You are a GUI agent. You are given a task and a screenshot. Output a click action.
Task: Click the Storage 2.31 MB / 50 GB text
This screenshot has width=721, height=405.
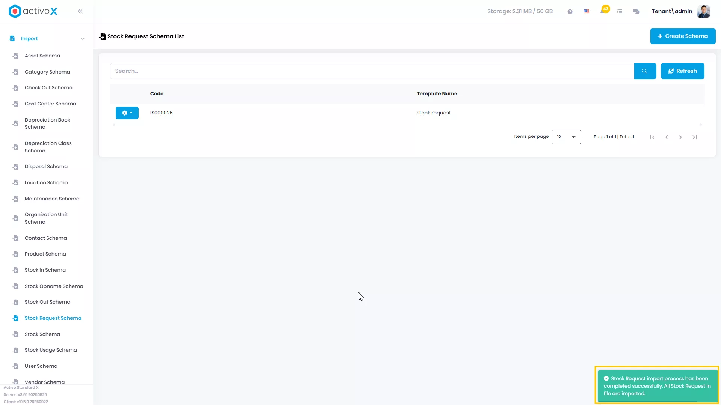520,11
